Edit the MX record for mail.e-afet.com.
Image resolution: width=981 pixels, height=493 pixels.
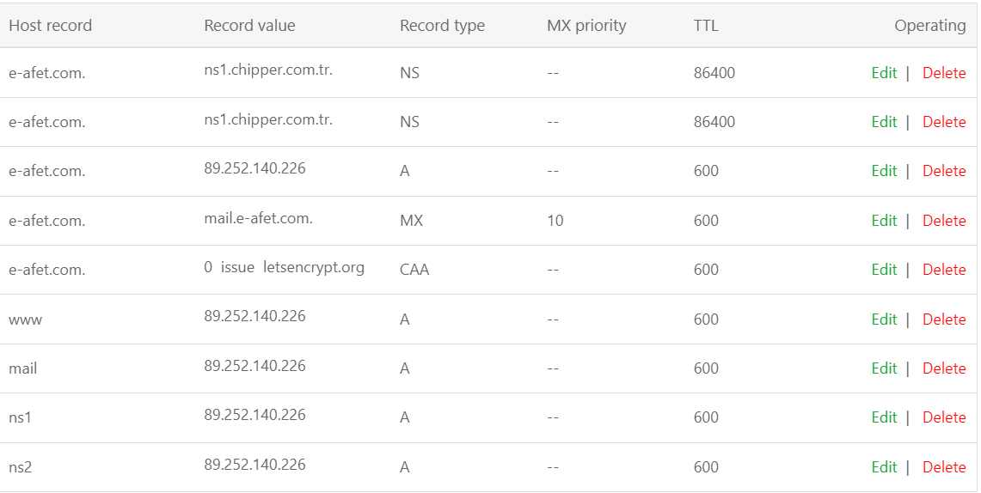(x=884, y=221)
